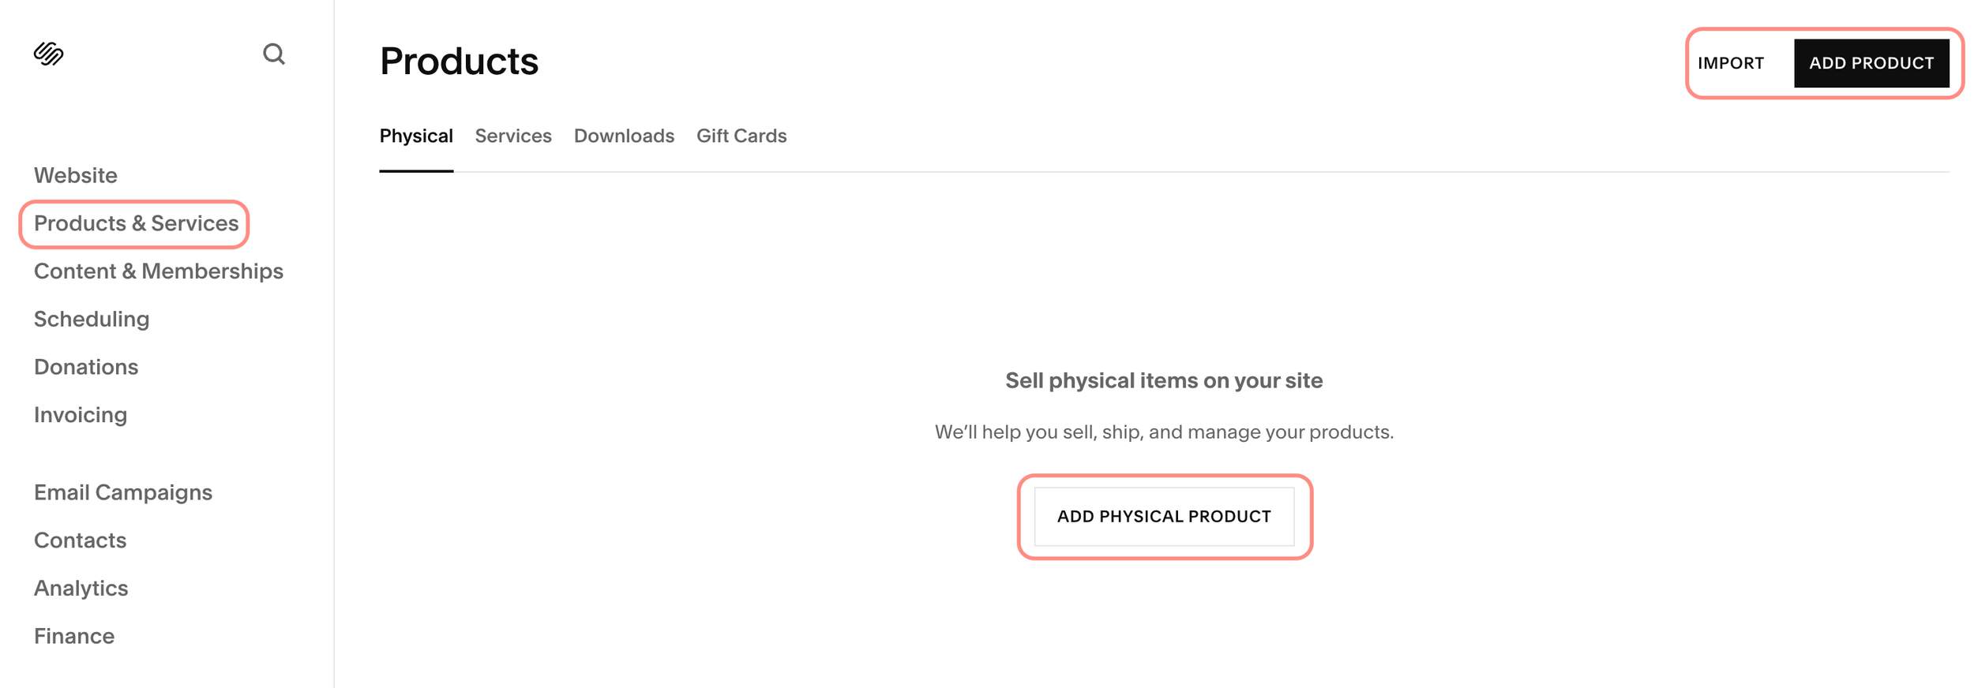The width and height of the screenshot is (1974, 688).
Task: Open the Finance section
Action: tap(74, 636)
